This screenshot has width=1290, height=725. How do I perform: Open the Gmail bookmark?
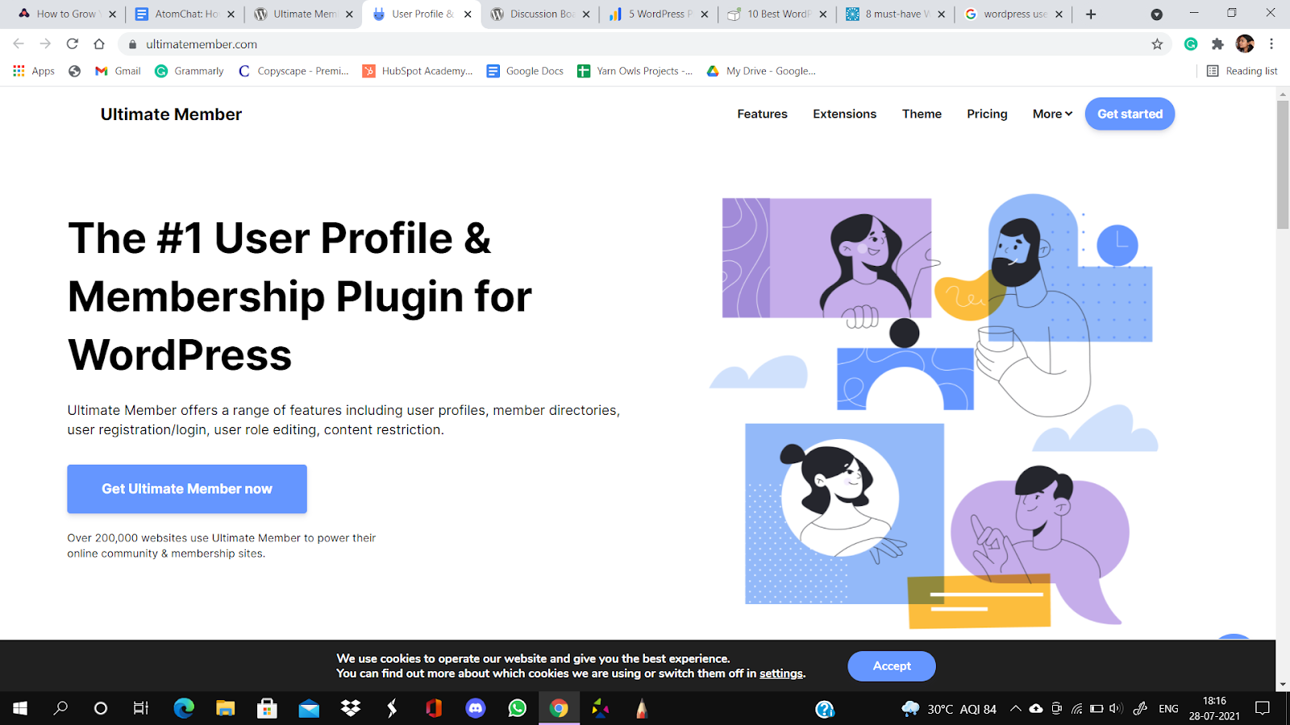click(118, 71)
